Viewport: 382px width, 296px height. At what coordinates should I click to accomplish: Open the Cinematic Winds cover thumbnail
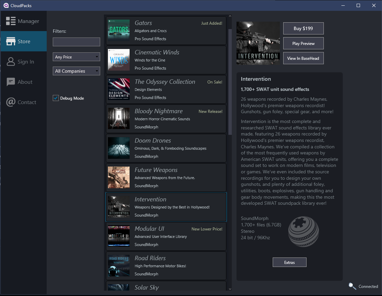[x=119, y=60]
